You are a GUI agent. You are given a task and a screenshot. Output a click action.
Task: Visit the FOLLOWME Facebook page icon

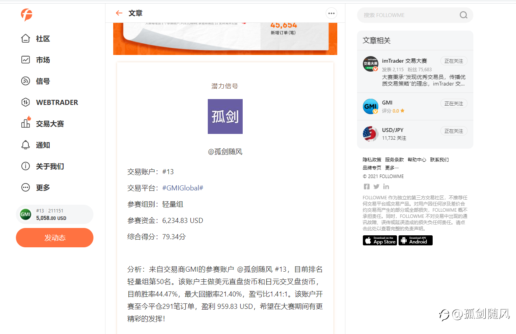pos(367,187)
